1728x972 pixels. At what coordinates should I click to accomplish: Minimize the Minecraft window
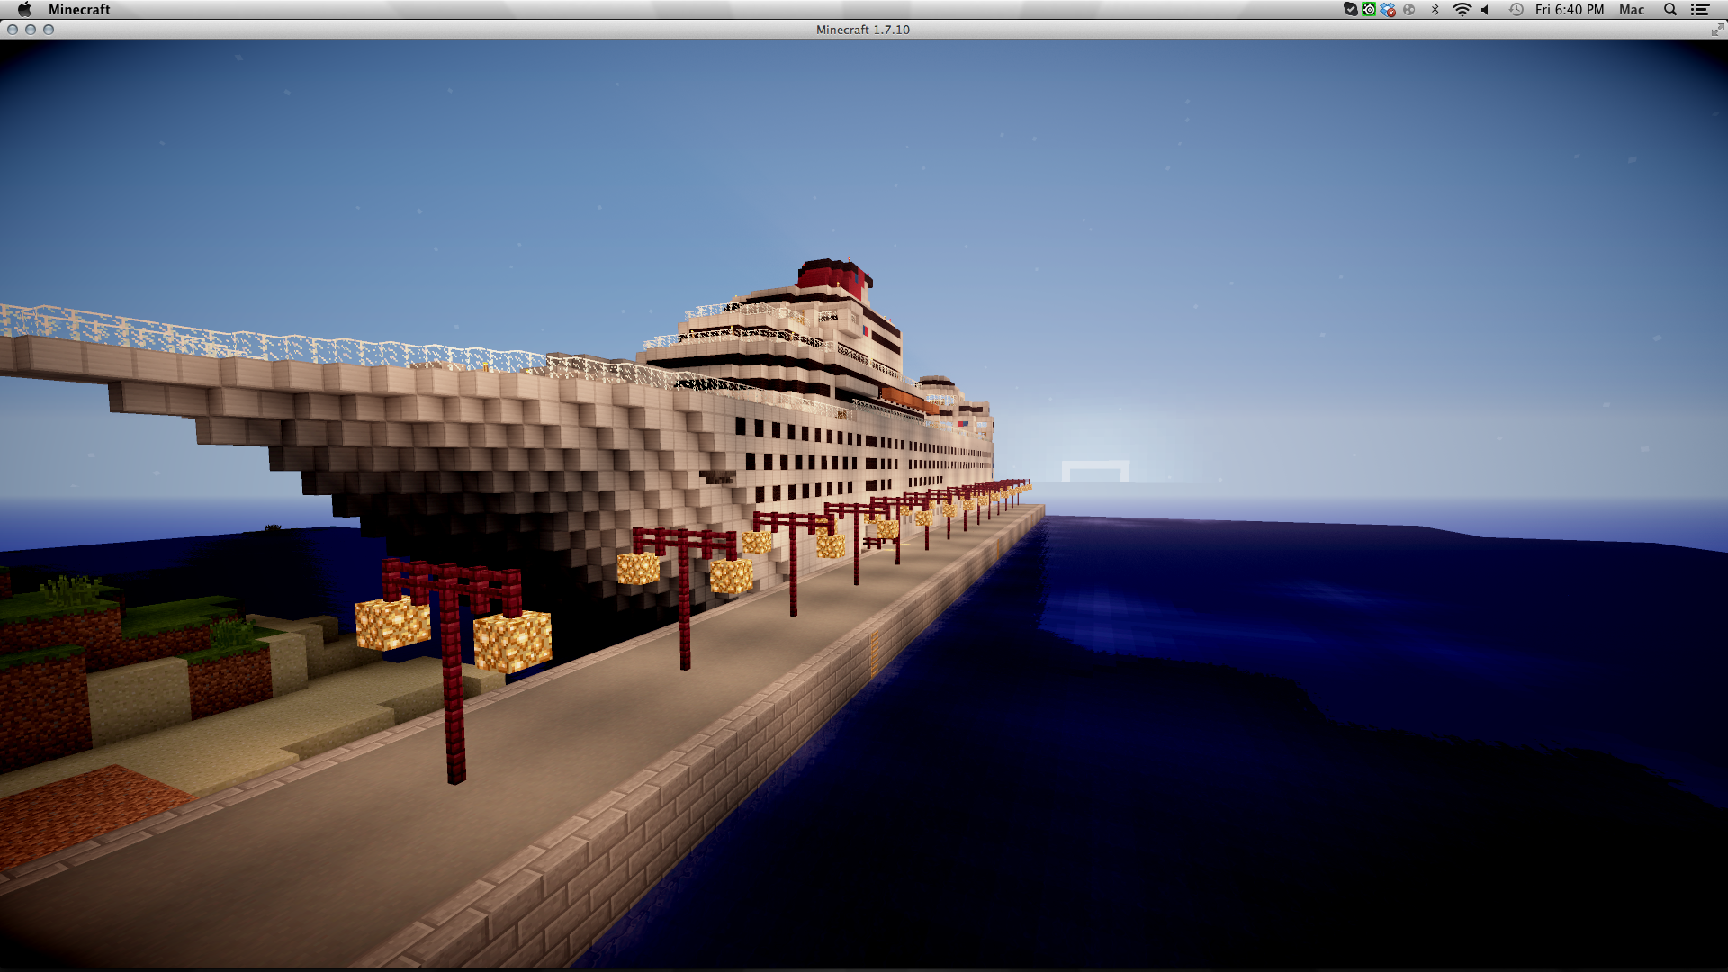(31, 30)
